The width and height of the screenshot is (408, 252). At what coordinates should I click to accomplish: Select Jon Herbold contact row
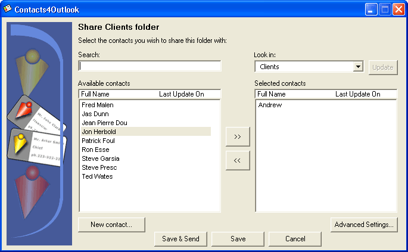coord(146,132)
